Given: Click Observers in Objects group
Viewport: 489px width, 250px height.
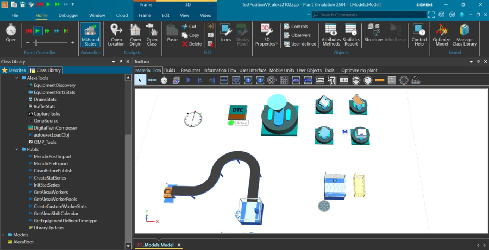Looking at the screenshot, I should pos(297,35).
